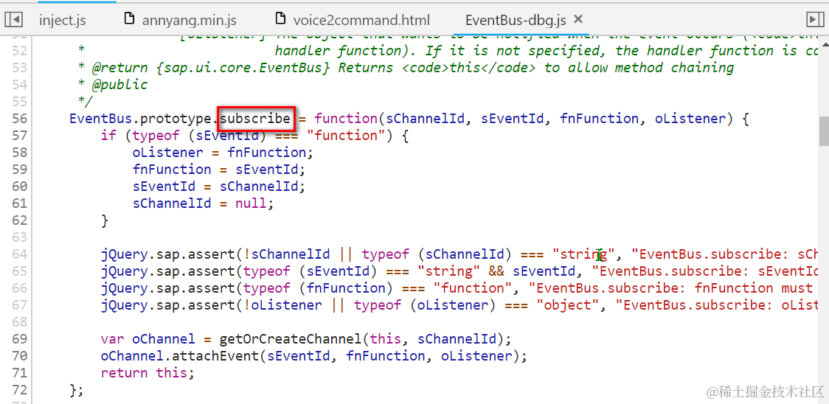The image size is (829, 404).
Task: Click 'oListener = fnFunction;' on line 58
Action: click(x=223, y=153)
